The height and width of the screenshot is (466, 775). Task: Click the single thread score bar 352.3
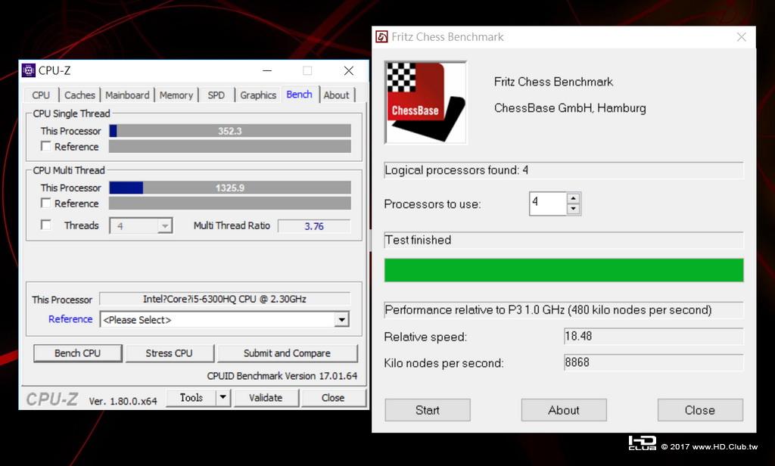[x=230, y=131]
